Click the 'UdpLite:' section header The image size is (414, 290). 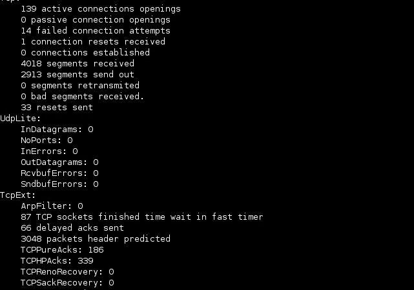pyautogui.click(x=21, y=119)
